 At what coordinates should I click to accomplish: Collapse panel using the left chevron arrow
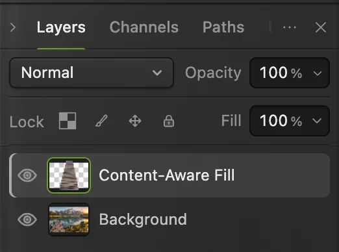(x=13, y=27)
